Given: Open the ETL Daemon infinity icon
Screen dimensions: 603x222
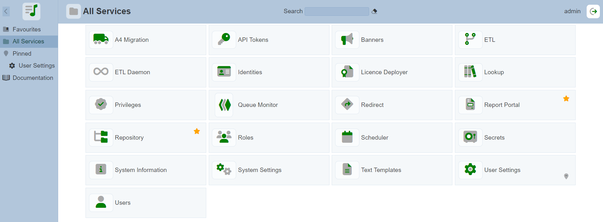Looking at the screenshot, I should point(101,72).
